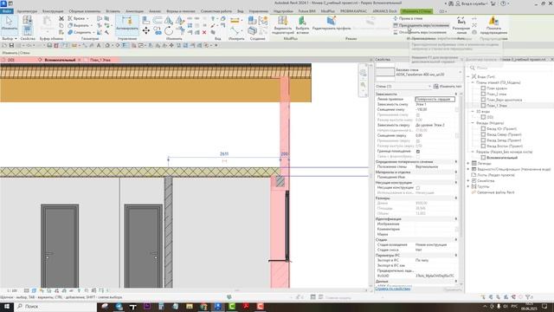
Task: Click checkbox next to Фасад Юг
Action: coord(483,129)
